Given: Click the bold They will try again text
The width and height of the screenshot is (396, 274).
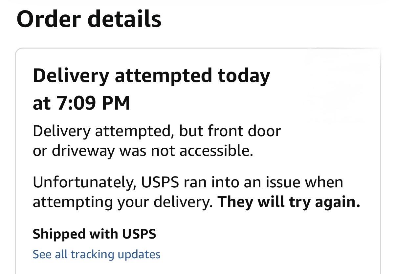Looking at the screenshot, I should (x=289, y=202).
